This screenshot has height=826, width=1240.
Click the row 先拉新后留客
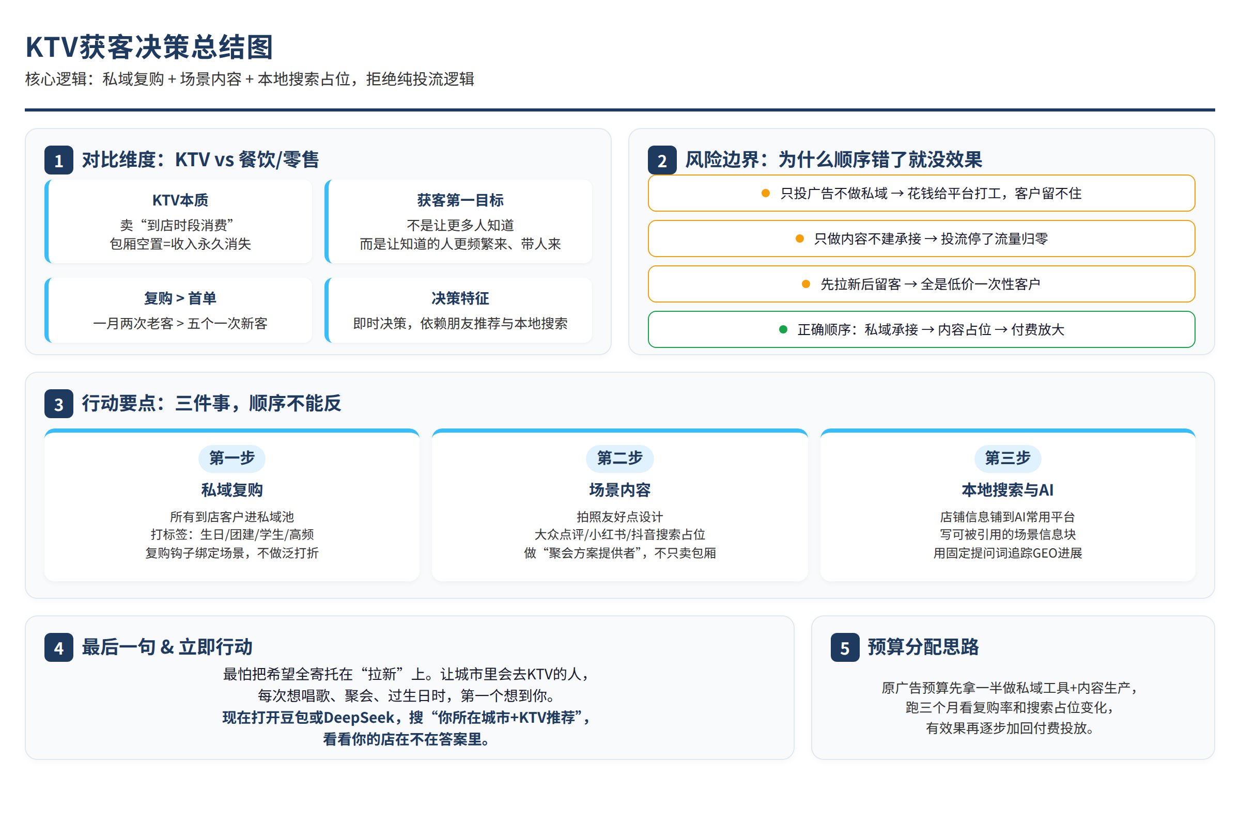point(922,284)
